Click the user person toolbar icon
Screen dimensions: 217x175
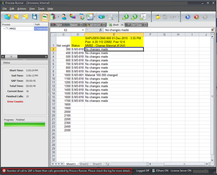(x=64, y=17)
